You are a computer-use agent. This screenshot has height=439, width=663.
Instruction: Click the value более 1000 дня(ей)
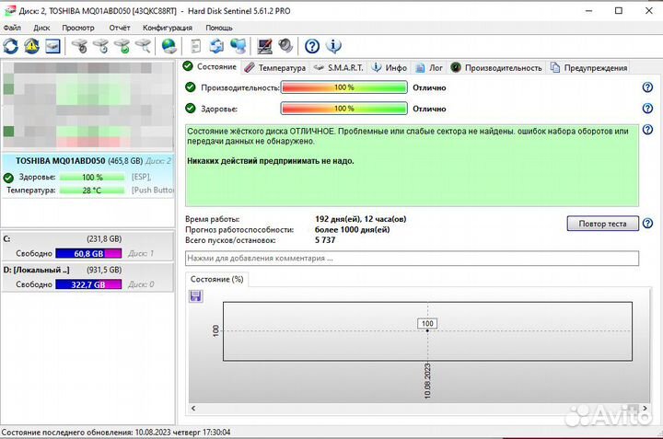click(x=352, y=230)
